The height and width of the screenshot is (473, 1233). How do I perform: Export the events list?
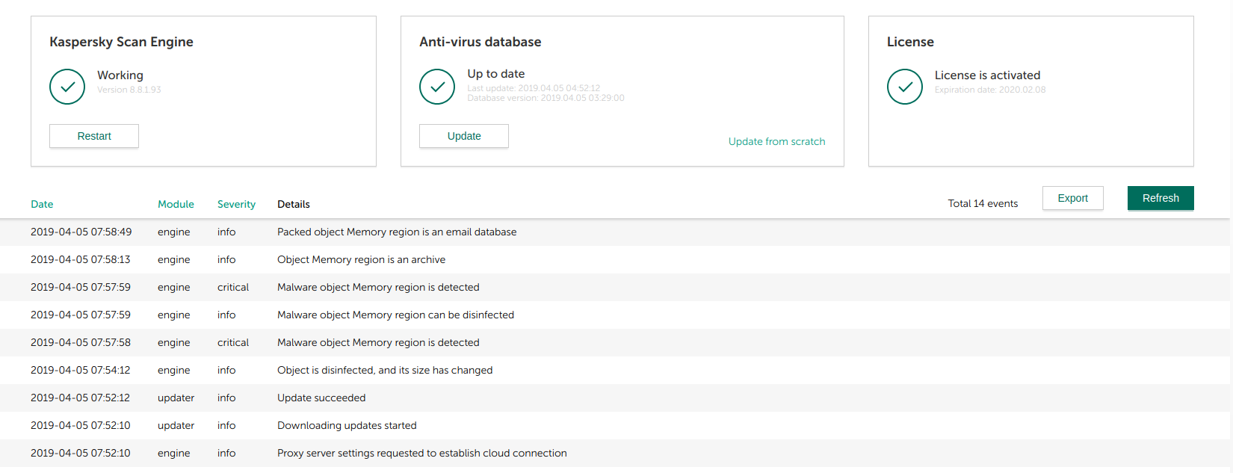tap(1072, 198)
